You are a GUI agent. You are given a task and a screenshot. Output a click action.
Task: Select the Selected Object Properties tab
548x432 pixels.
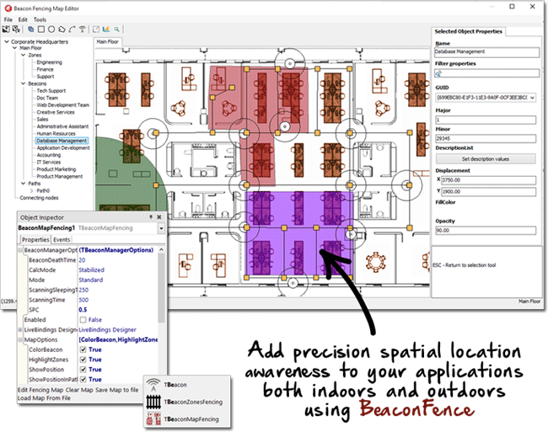(468, 31)
